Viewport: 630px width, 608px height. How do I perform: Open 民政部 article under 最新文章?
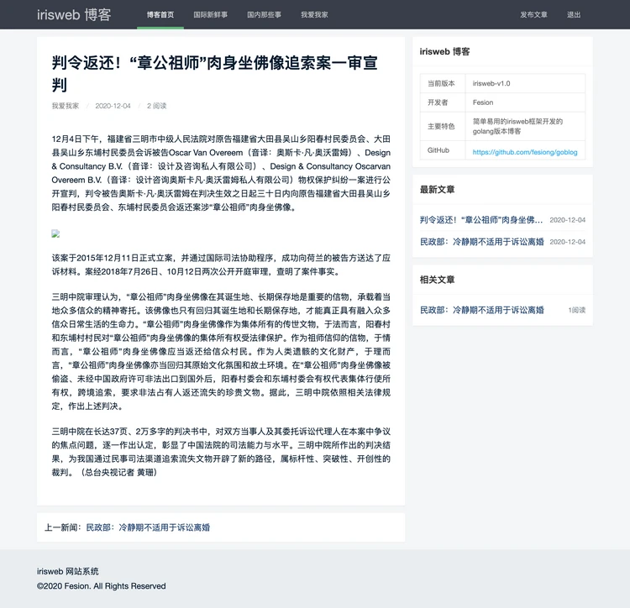pyautogui.click(x=481, y=241)
